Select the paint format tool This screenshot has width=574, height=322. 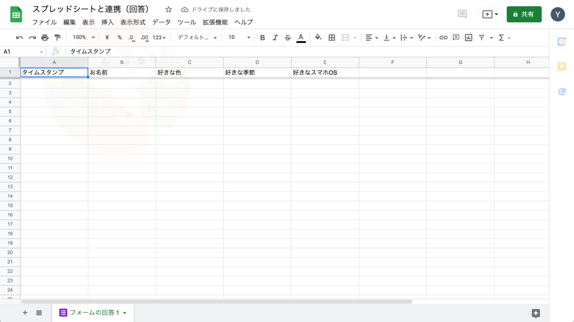coord(57,37)
